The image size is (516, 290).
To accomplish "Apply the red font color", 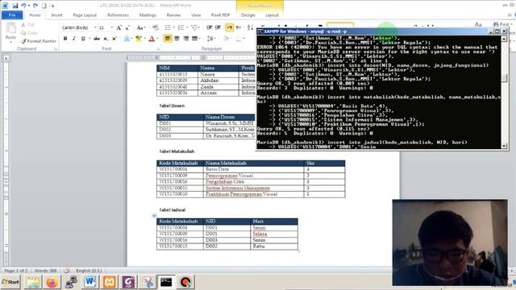I will point(152,39).
